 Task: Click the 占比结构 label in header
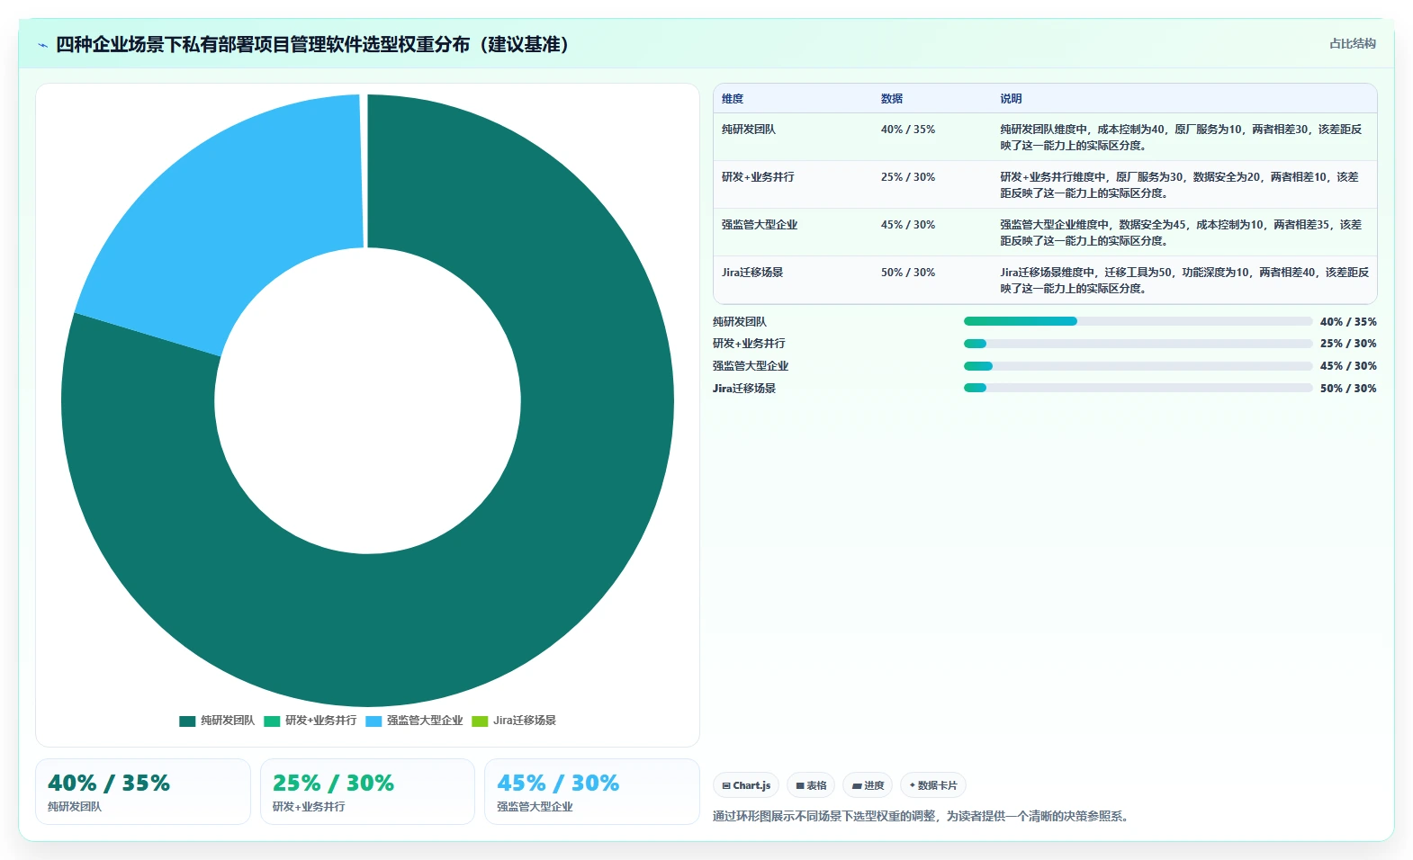1353,43
